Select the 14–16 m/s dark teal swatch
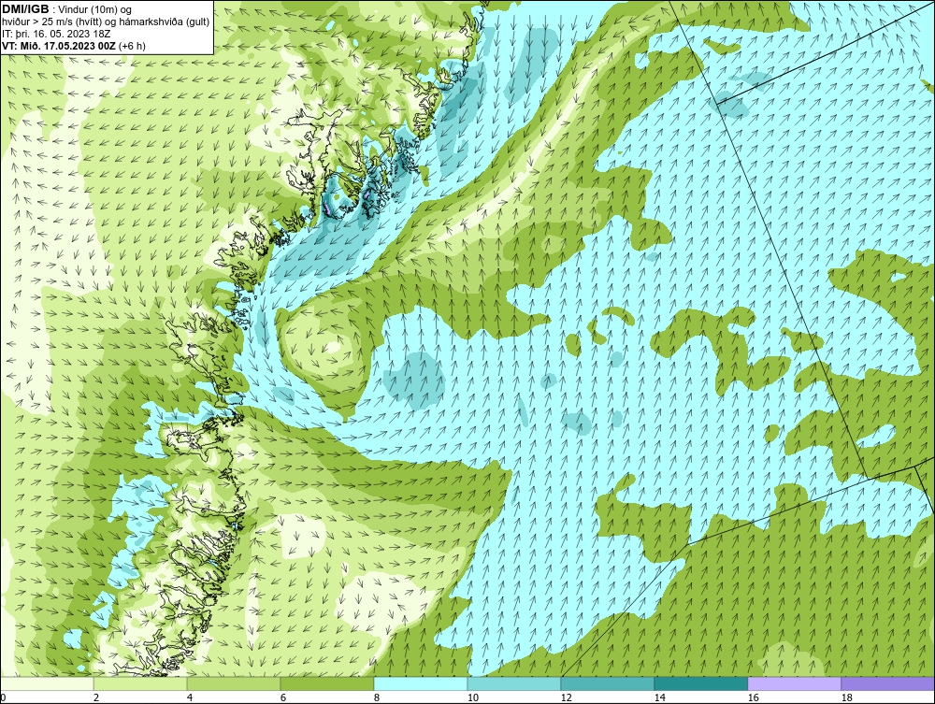The width and height of the screenshot is (935, 704). pyautogui.click(x=700, y=683)
